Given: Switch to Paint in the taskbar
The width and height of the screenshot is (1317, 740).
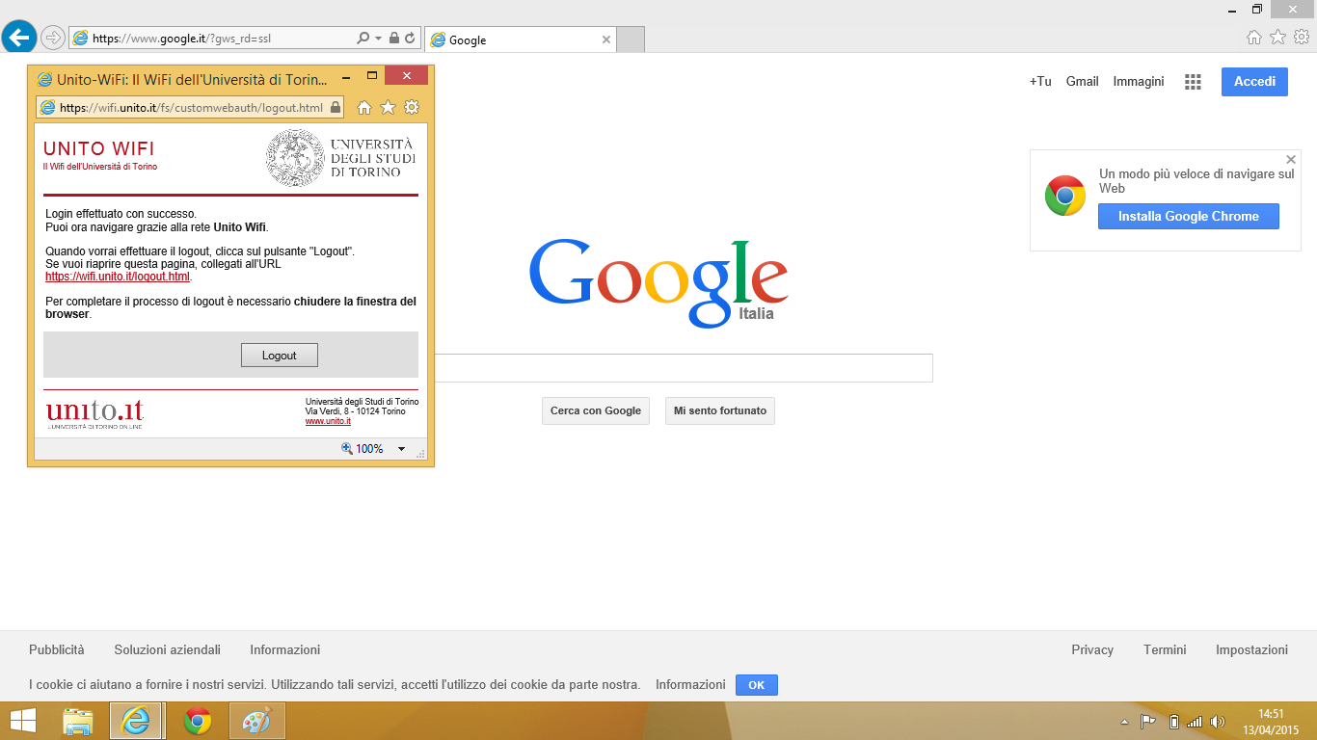Looking at the screenshot, I should (x=257, y=721).
